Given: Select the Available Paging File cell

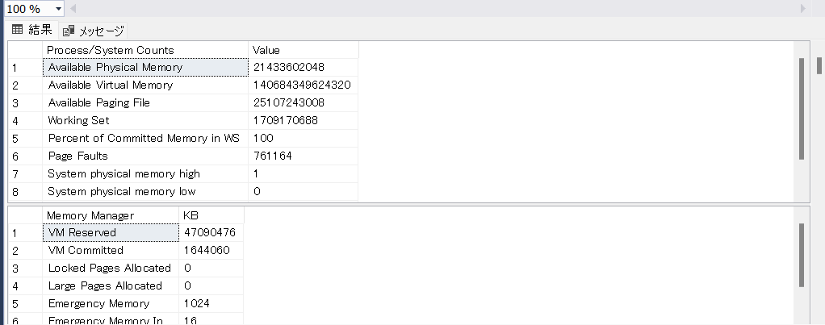Looking at the screenshot, I should coord(145,103).
